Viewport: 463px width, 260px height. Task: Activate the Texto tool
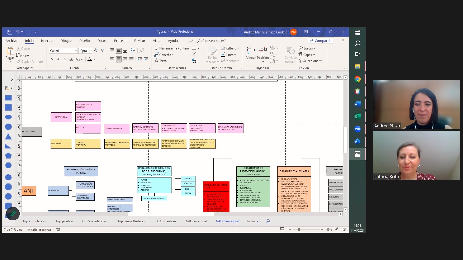pos(161,61)
